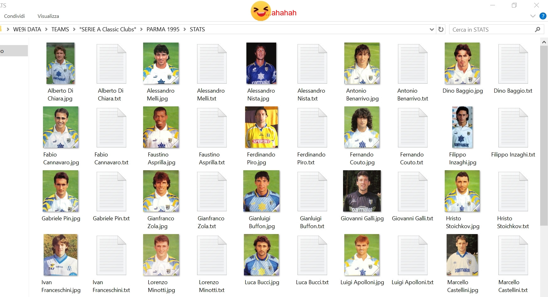548x297 pixels.
Task: Select the Gianluigi Buffon.jpg thumbnail
Action: click(261, 191)
